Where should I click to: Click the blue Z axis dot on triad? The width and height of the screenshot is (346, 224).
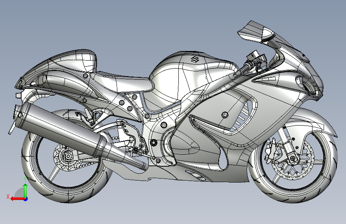point(26,199)
